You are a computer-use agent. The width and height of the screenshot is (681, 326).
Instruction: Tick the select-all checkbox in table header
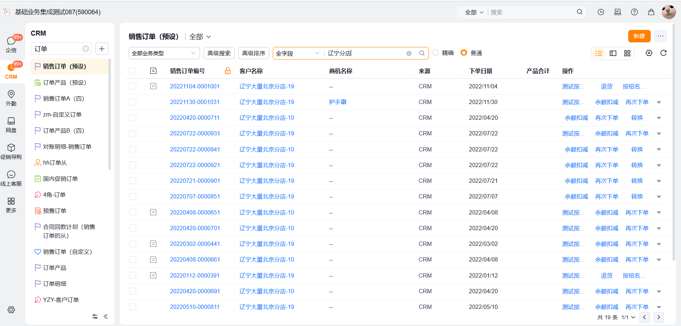pyautogui.click(x=133, y=71)
